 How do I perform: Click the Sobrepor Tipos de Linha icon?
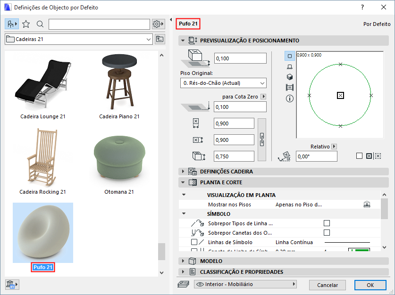197,223
